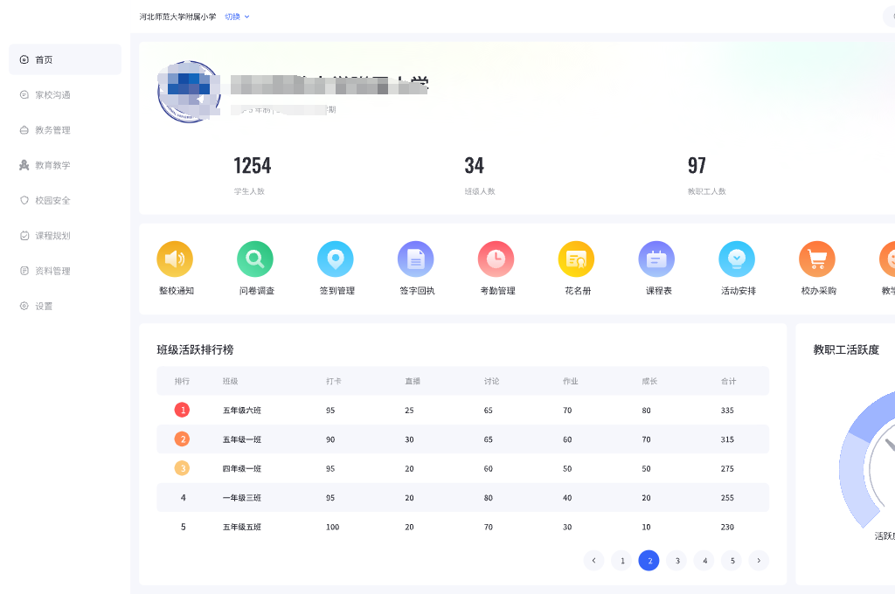Select 首页 in the left sidebar
The height and width of the screenshot is (594, 895).
pos(39,59)
